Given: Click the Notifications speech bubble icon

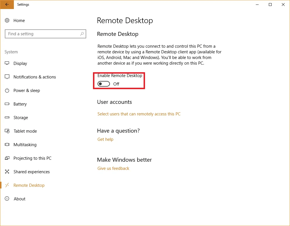Looking at the screenshot, I should pos(7,77).
